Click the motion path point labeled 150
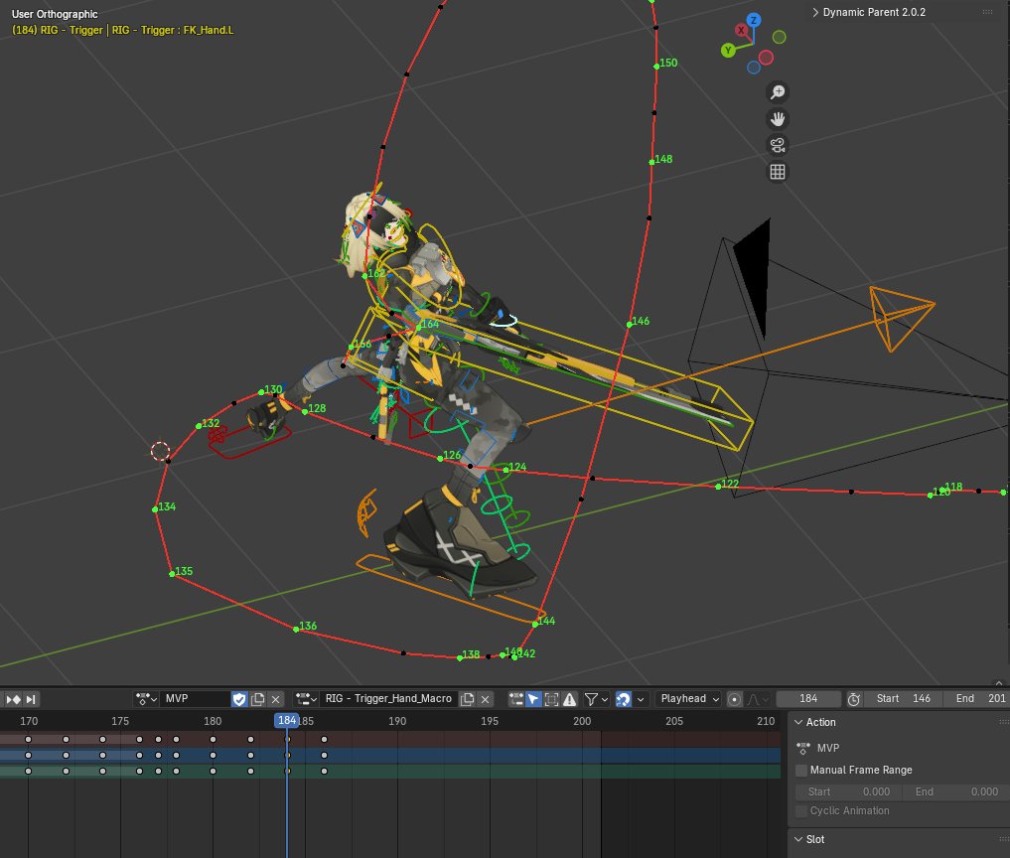 click(656, 67)
